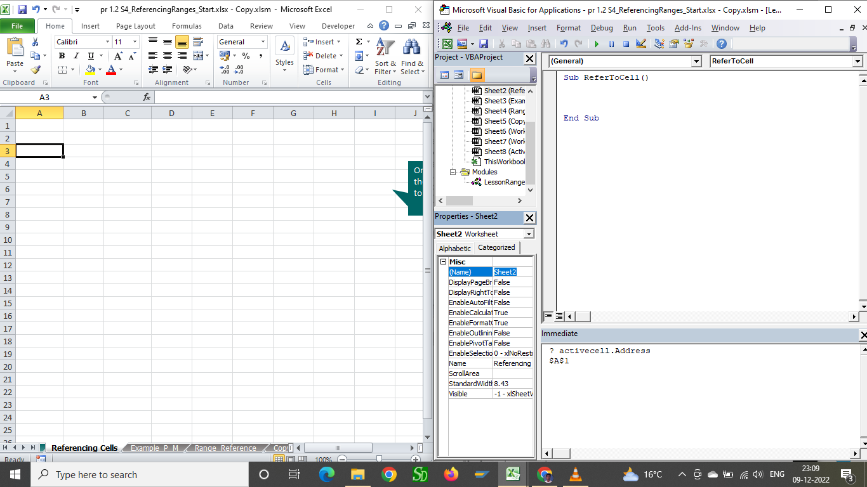Click the AutoSum sigma icon

(x=359, y=42)
